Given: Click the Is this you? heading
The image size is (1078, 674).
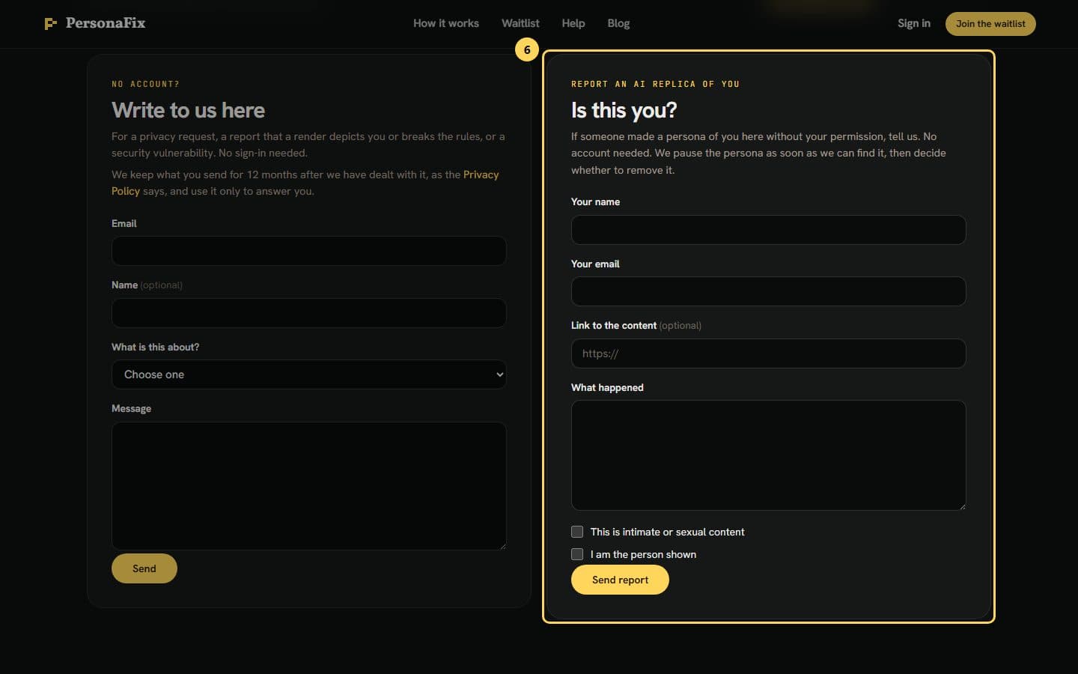Looking at the screenshot, I should point(624,110).
